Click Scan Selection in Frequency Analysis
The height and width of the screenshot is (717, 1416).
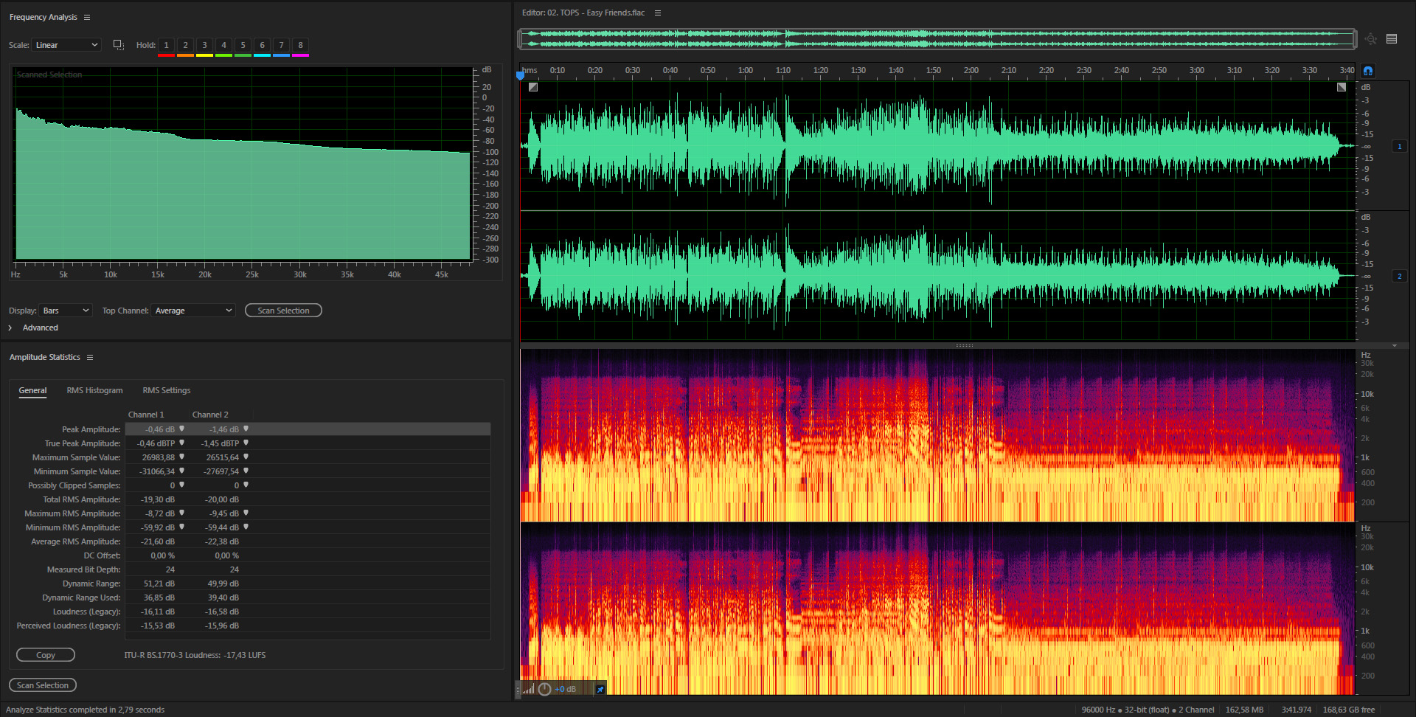[x=283, y=311]
